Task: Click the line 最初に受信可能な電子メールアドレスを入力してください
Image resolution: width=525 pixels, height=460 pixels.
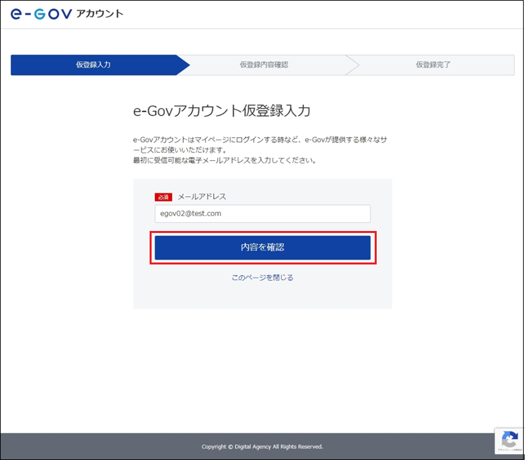Action: [224, 160]
